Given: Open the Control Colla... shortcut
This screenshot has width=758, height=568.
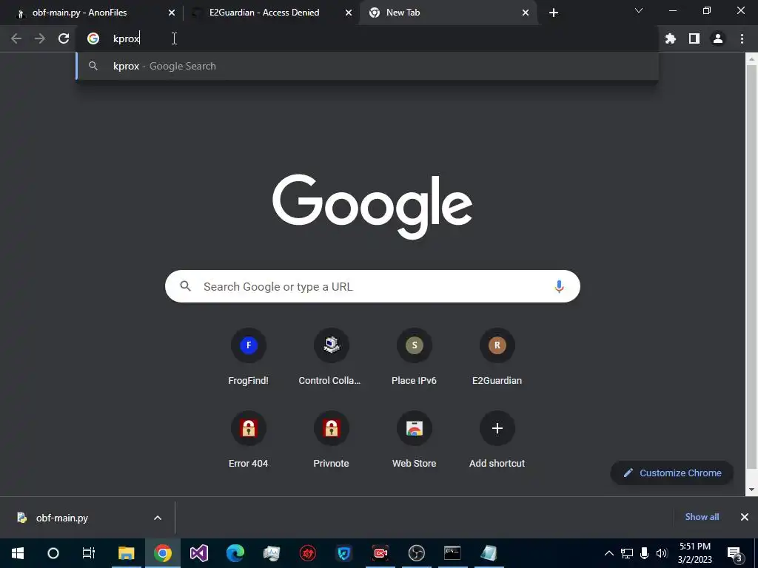Looking at the screenshot, I should 331,356.
